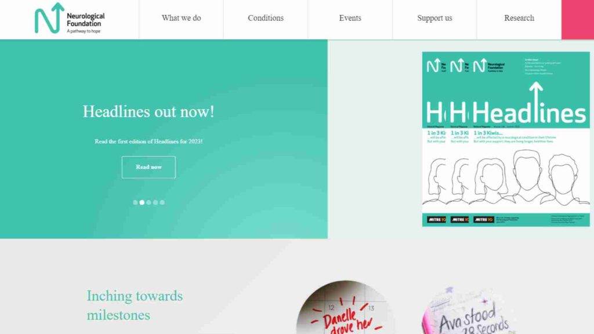Click the Danelle drove her calendar image

point(345,307)
